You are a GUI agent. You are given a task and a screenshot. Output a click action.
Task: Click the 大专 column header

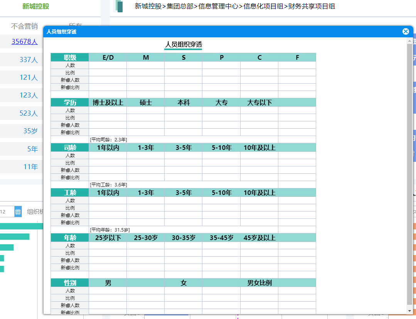click(222, 102)
